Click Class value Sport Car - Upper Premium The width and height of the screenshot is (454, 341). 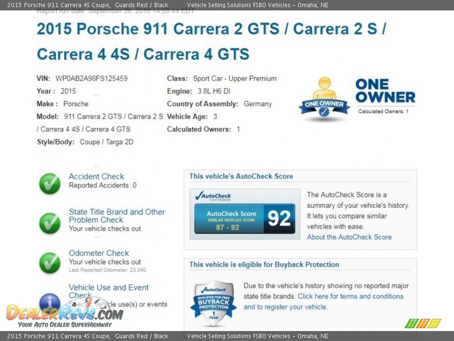pyautogui.click(x=235, y=79)
